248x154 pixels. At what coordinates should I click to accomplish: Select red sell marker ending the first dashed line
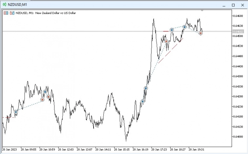point(42,99)
